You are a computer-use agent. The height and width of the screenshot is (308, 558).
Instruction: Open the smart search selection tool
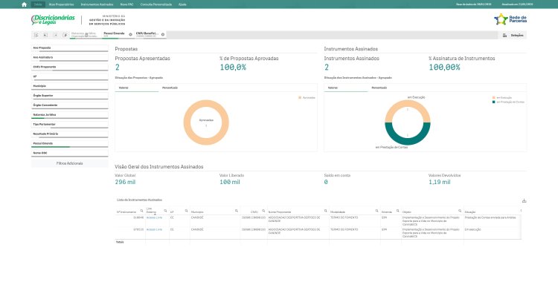36,35
